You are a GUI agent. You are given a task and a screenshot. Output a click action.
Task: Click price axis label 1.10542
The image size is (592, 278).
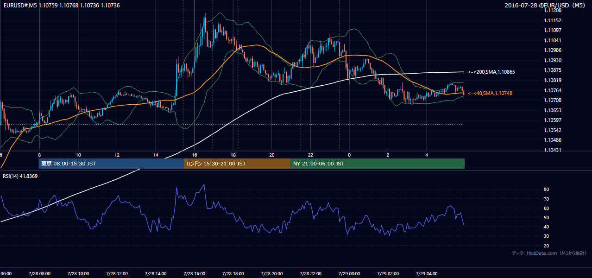click(x=553, y=130)
